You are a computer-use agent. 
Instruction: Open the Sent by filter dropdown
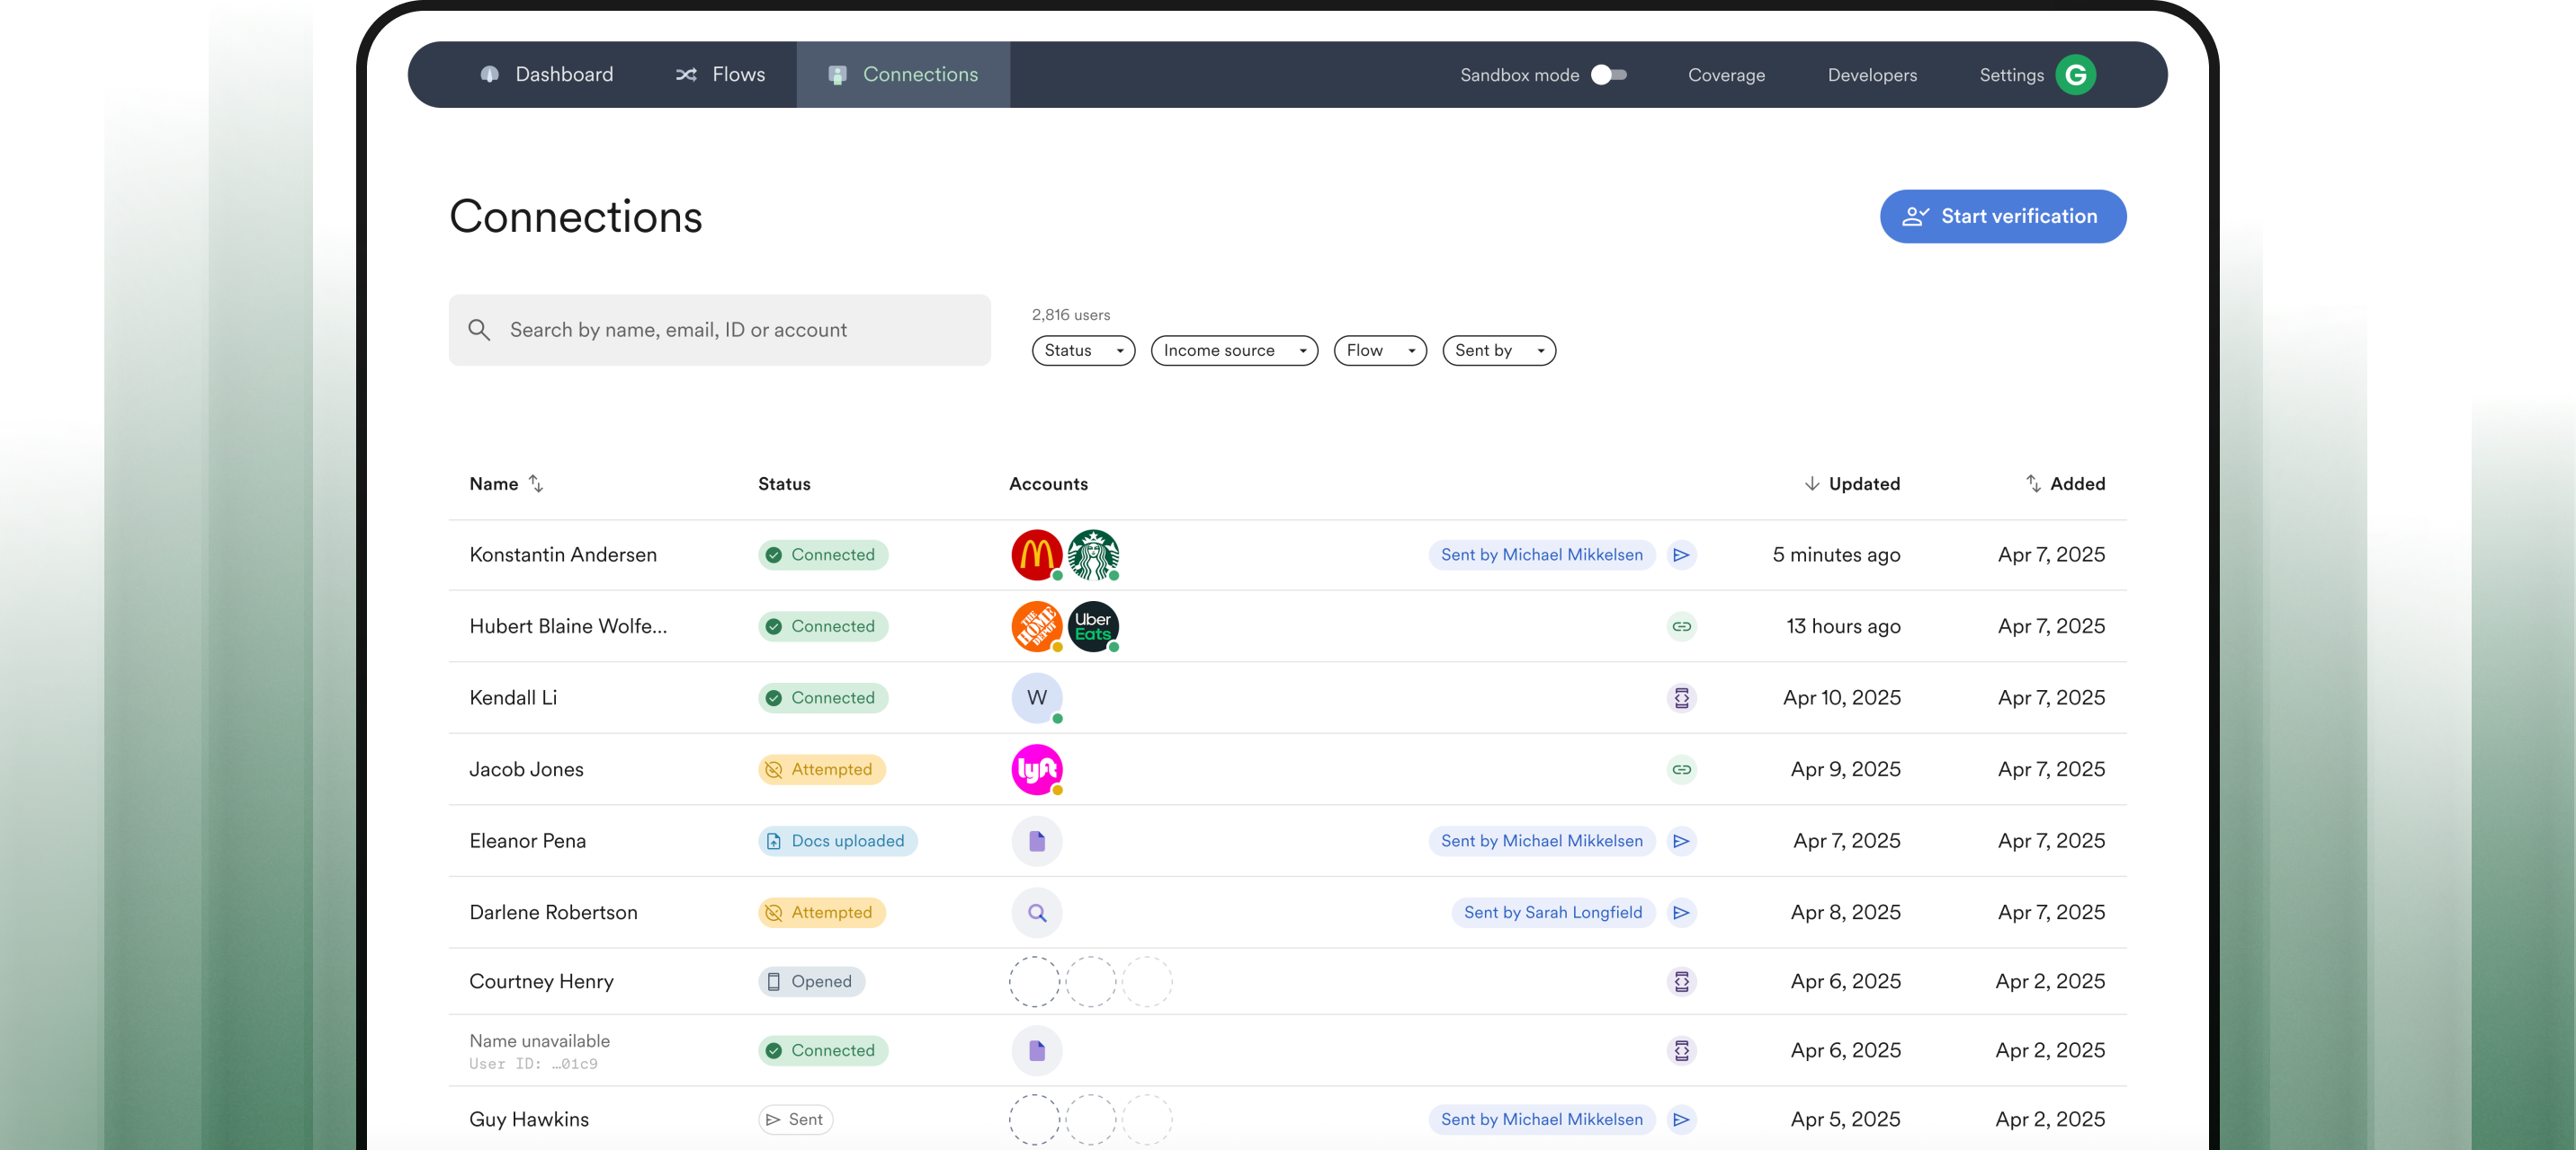pyautogui.click(x=1498, y=350)
